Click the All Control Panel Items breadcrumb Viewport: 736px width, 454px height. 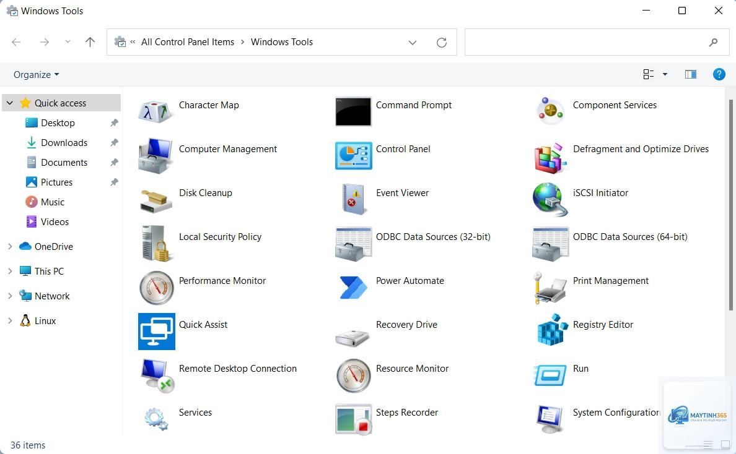188,42
